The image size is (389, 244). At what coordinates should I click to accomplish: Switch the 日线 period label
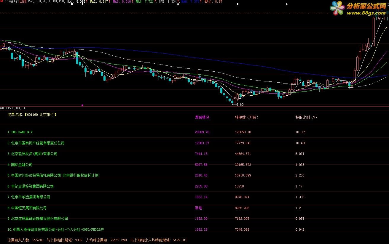coord(23,1)
